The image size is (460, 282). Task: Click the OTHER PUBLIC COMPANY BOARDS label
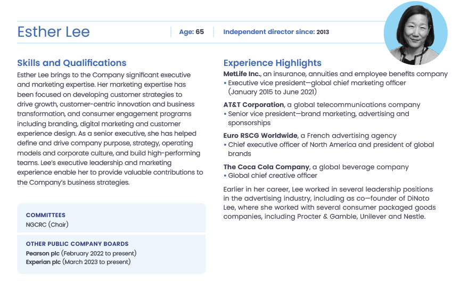[77, 244]
